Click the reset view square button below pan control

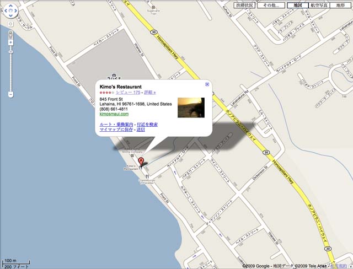coord(10,24)
